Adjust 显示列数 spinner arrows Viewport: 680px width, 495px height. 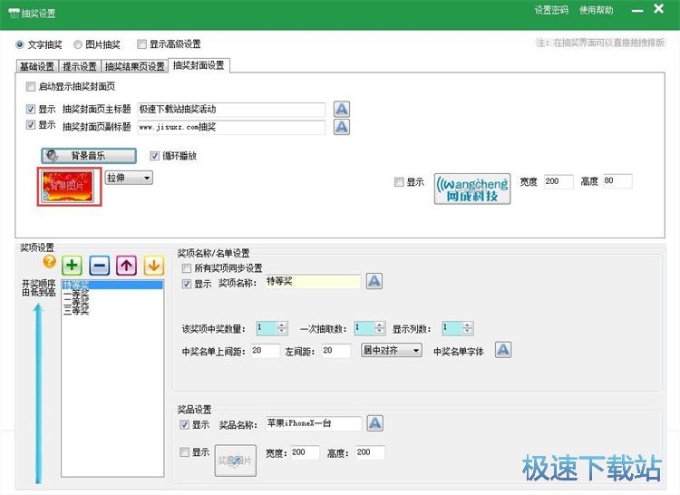468,328
